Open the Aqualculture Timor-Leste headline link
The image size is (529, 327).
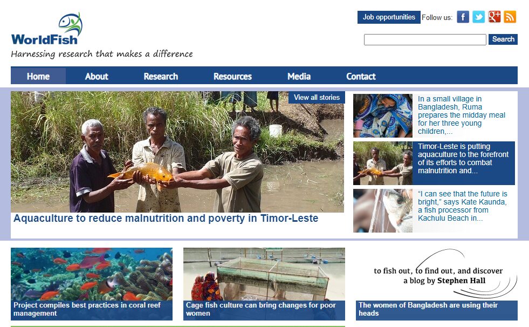pos(166,219)
